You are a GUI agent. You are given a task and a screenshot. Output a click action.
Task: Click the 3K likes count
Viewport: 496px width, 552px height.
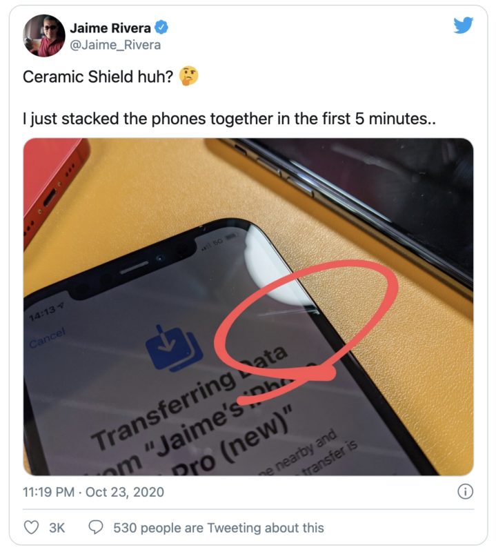point(57,528)
